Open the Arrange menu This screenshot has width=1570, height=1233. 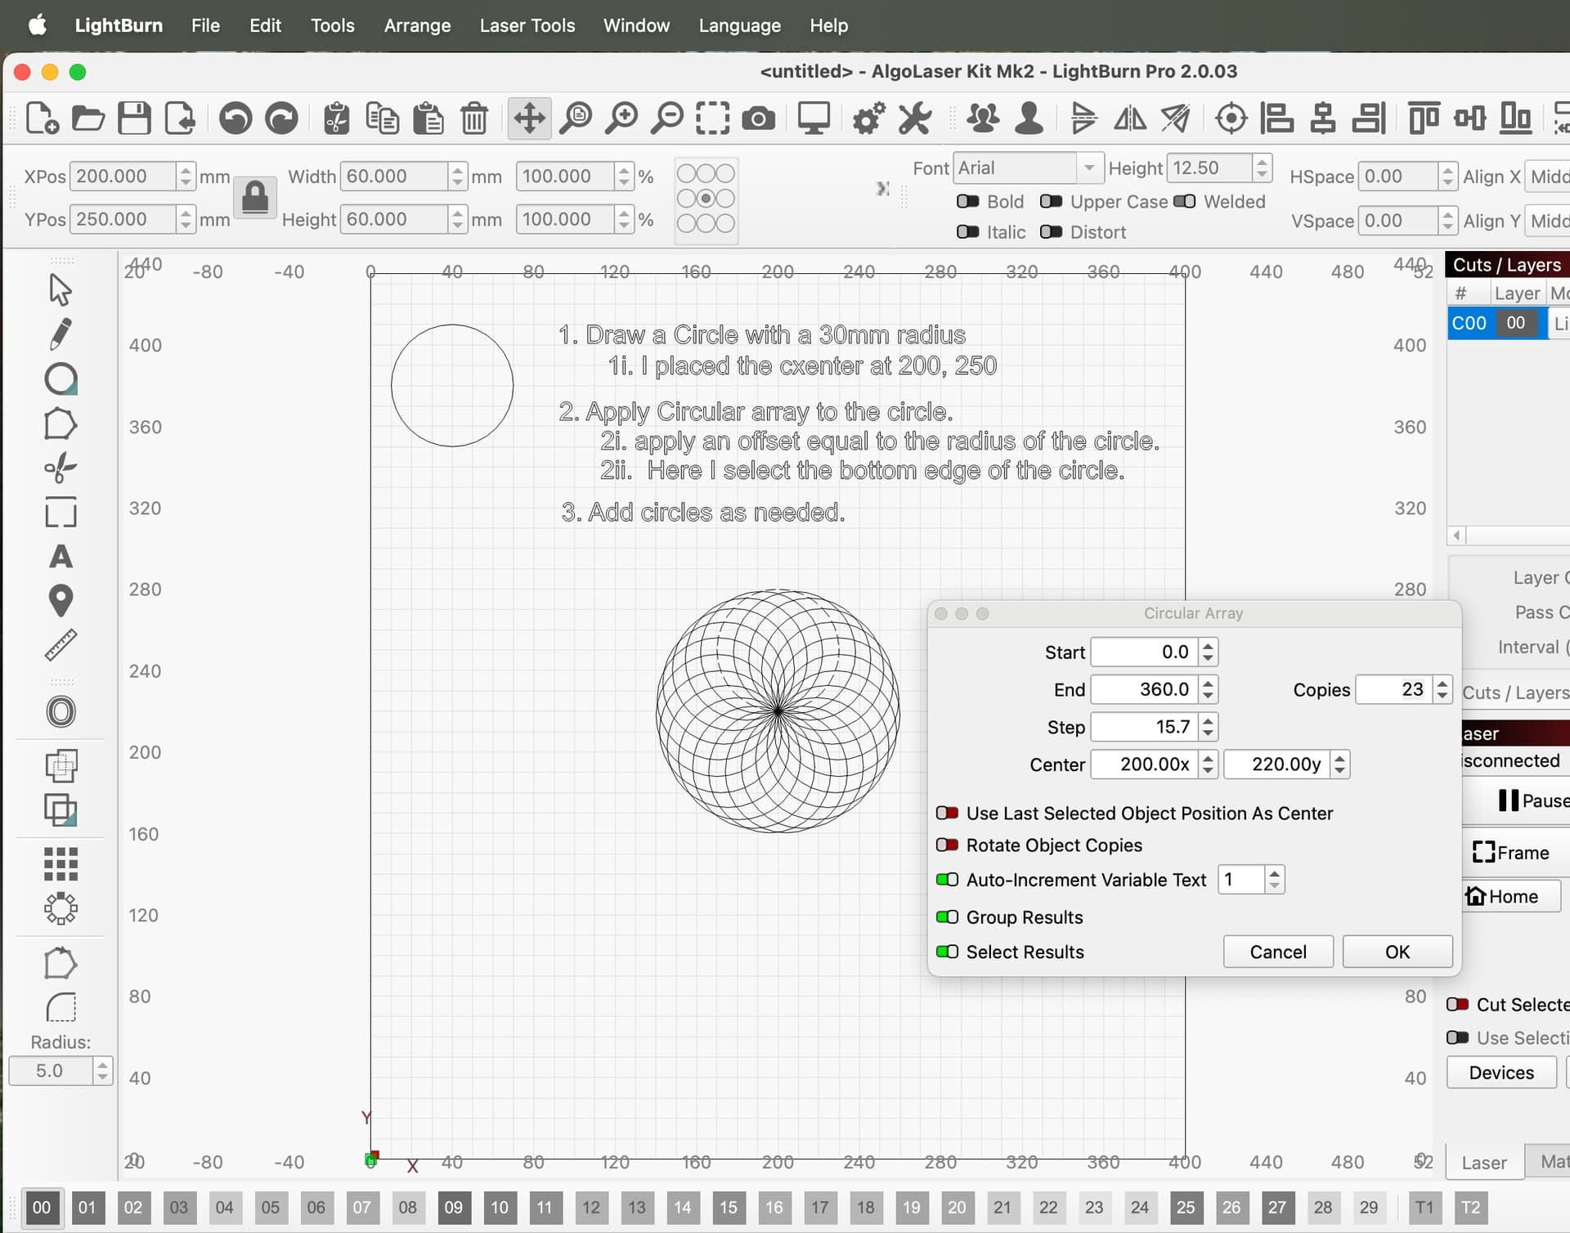point(417,25)
